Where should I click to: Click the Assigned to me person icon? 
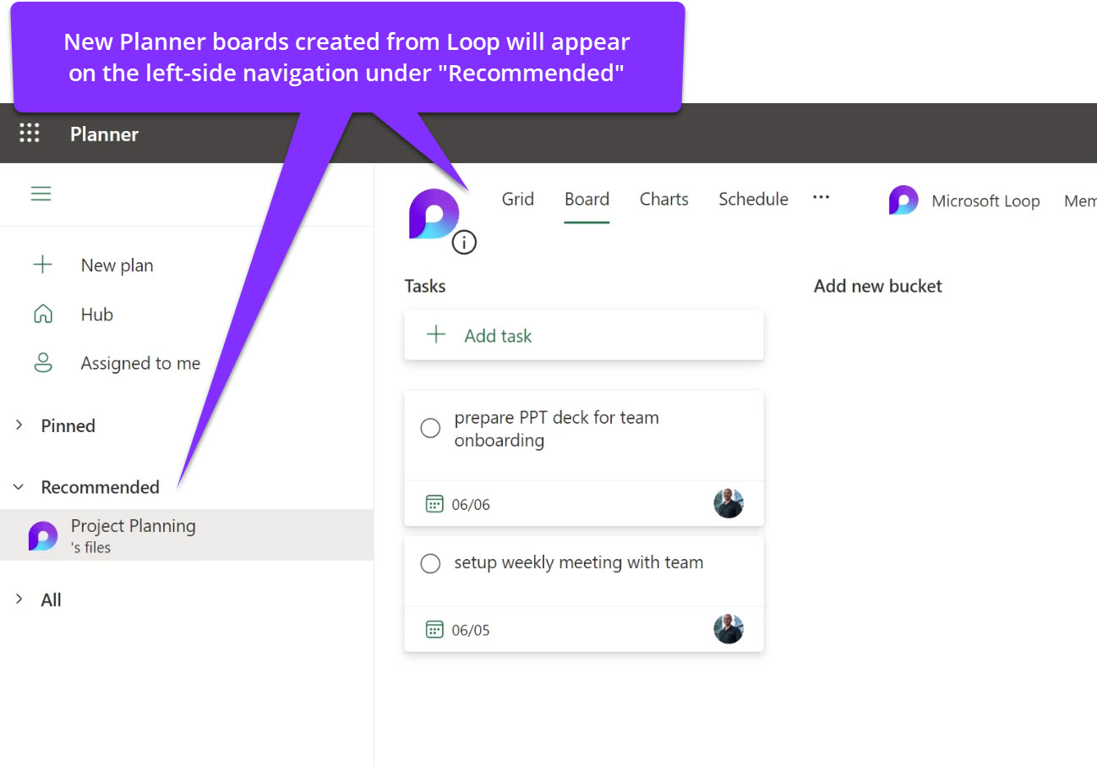42,364
